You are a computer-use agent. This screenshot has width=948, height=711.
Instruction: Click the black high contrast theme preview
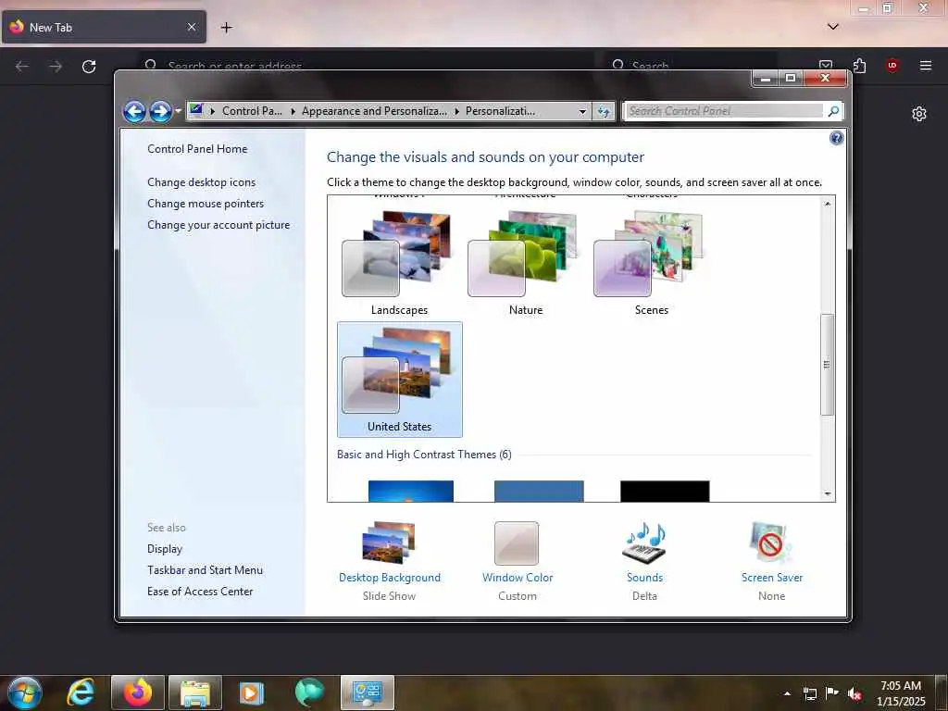665,491
